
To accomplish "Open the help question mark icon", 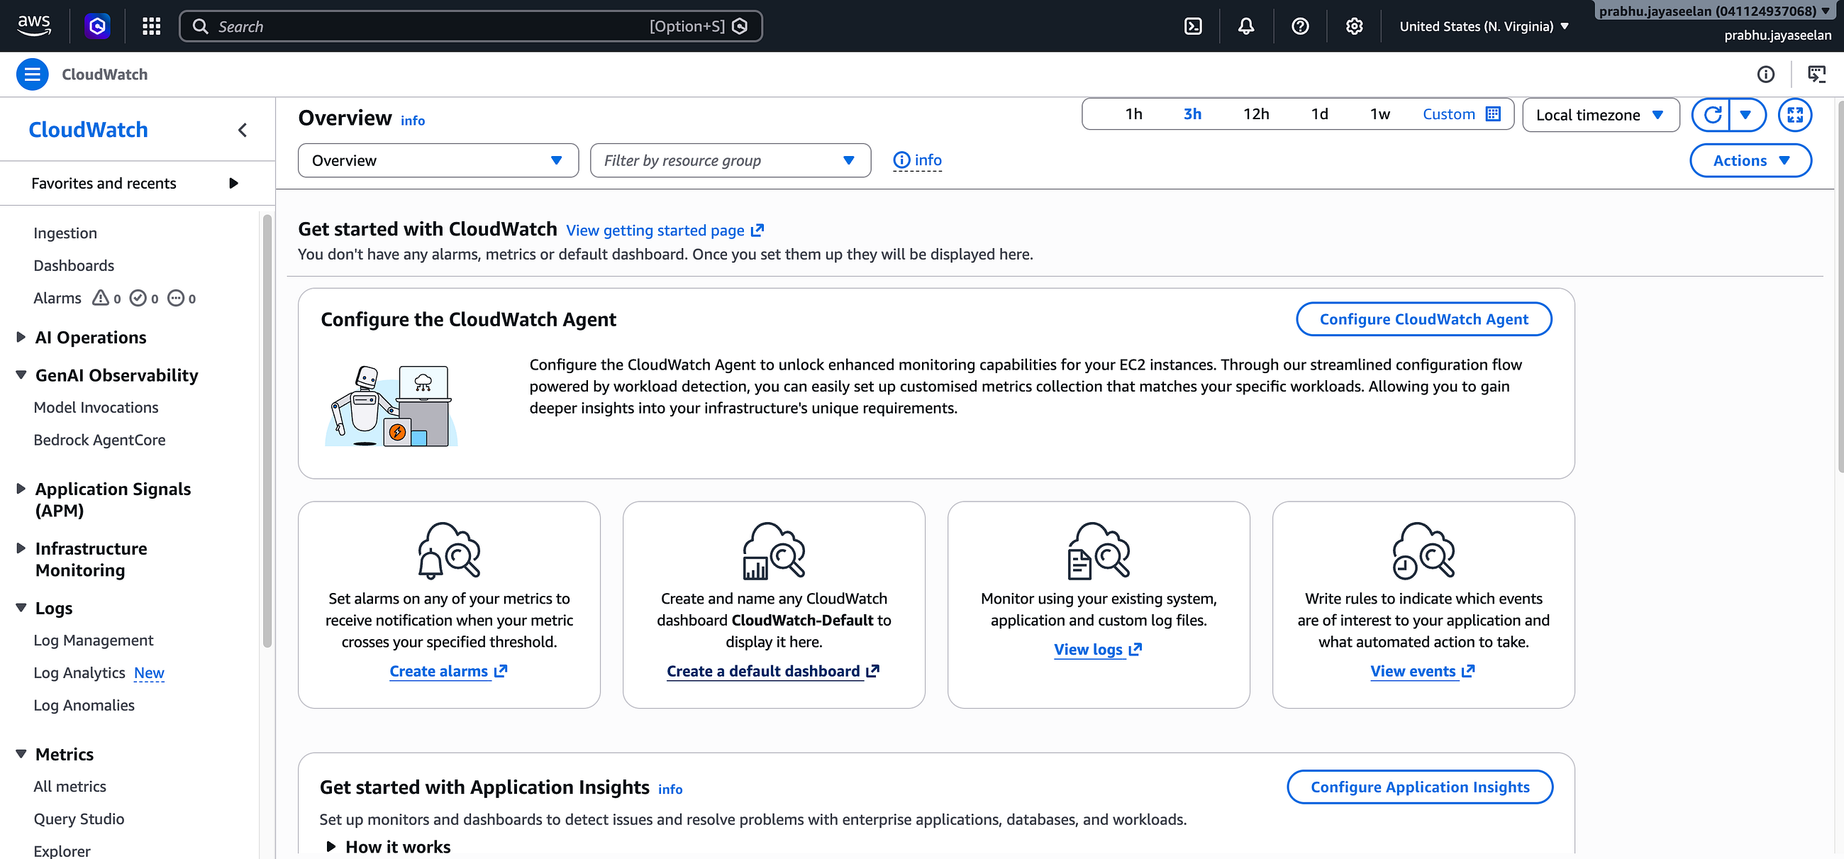I will pos(1300,26).
